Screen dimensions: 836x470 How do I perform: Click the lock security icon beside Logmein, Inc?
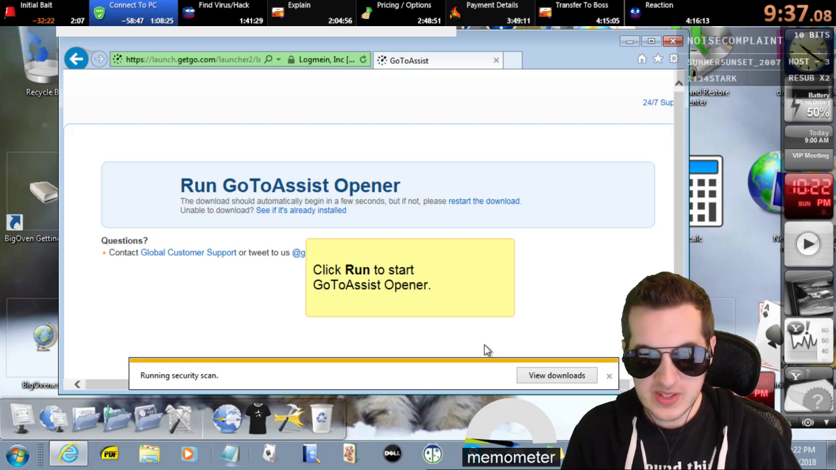pyautogui.click(x=291, y=59)
